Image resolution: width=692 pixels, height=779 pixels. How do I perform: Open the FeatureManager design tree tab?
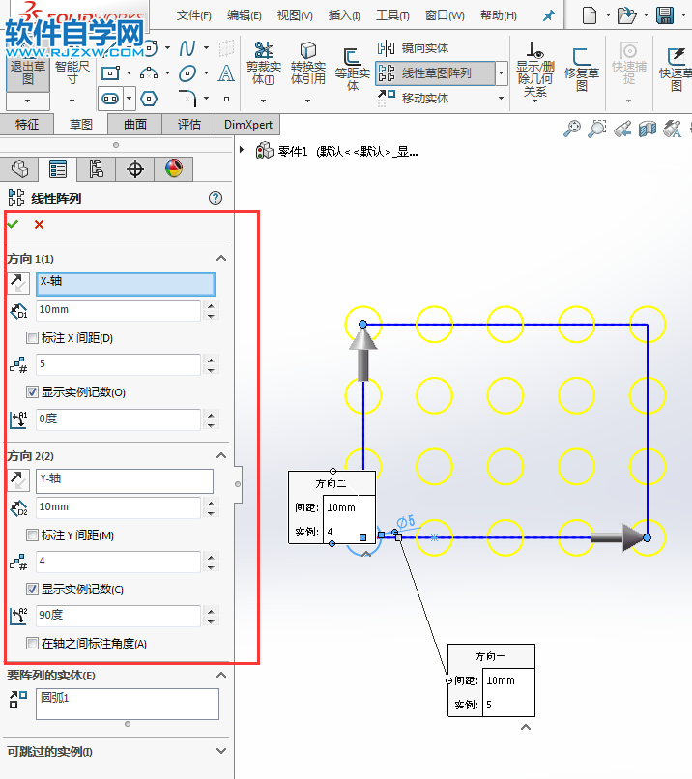click(x=20, y=169)
